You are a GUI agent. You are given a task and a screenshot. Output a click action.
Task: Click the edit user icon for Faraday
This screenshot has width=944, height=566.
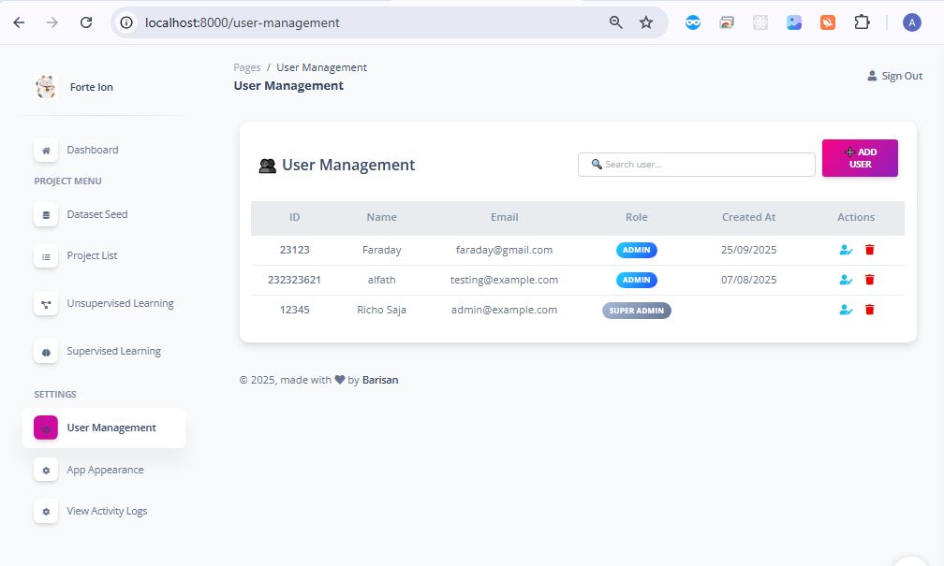846,250
